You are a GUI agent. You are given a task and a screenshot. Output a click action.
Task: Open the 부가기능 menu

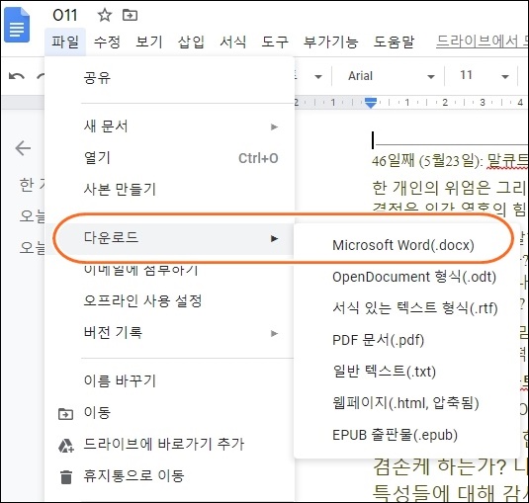tap(330, 42)
